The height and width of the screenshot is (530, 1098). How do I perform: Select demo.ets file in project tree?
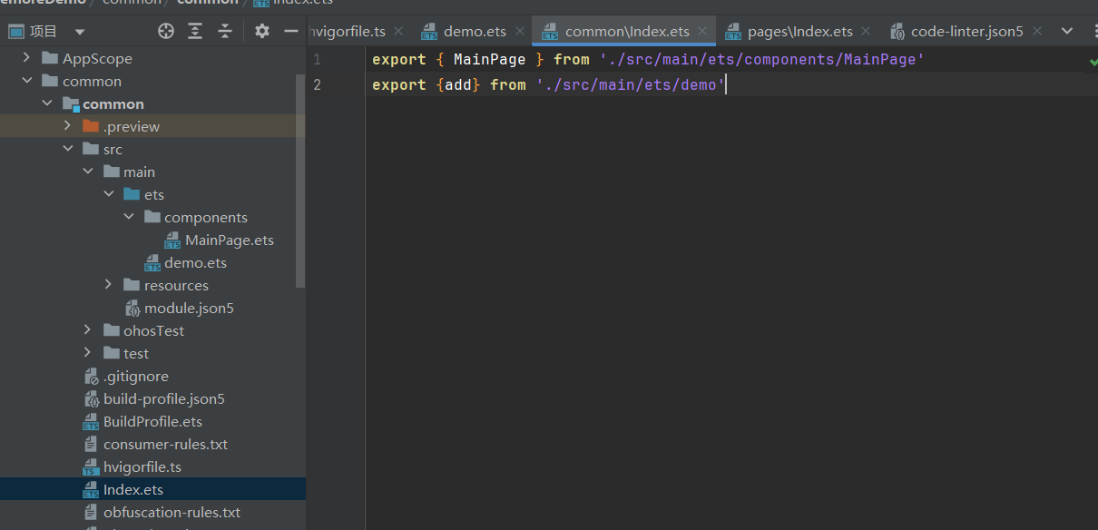[x=195, y=263]
